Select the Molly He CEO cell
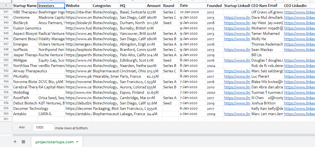 (x=259, y=39)
